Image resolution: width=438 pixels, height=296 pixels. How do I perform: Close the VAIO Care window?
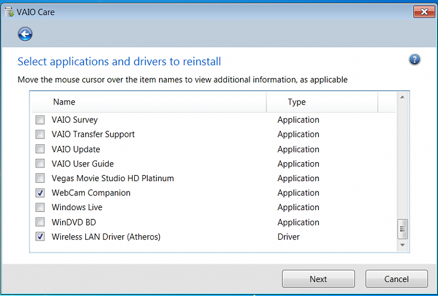pyautogui.click(x=424, y=12)
